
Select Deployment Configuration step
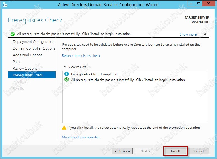tap(34, 41)
